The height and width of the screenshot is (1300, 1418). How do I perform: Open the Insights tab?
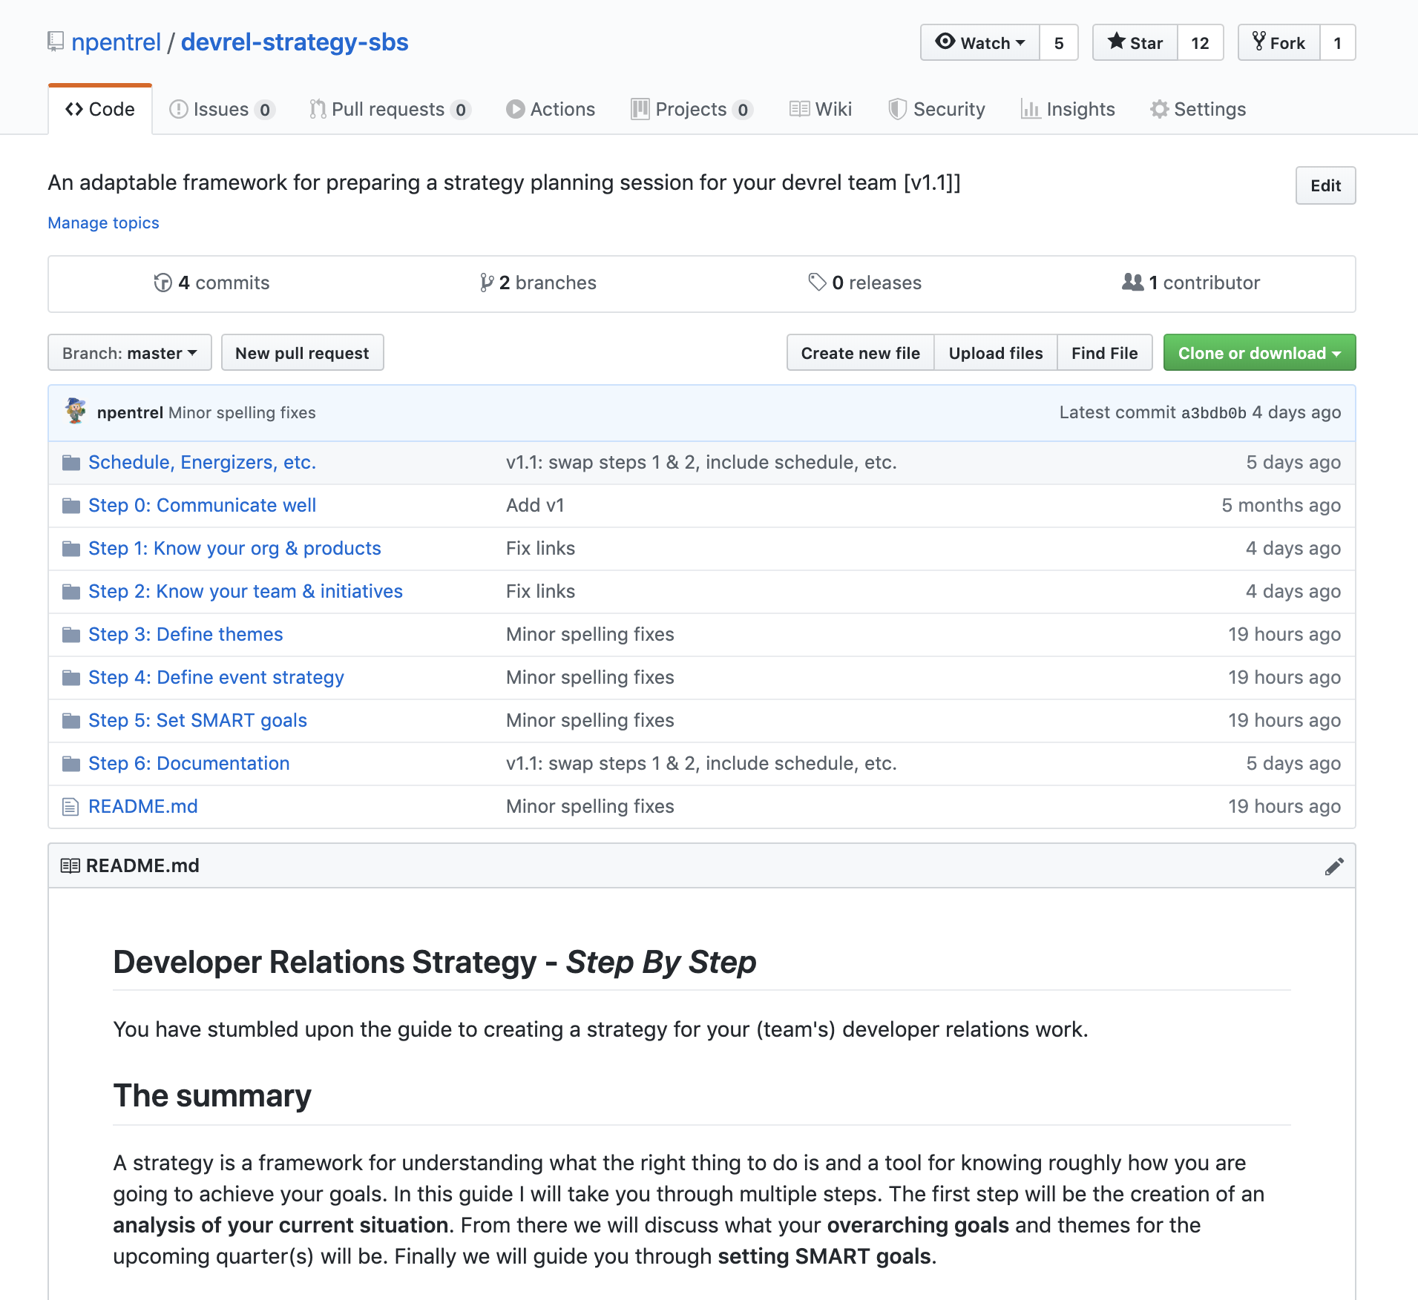[1069, 108]
